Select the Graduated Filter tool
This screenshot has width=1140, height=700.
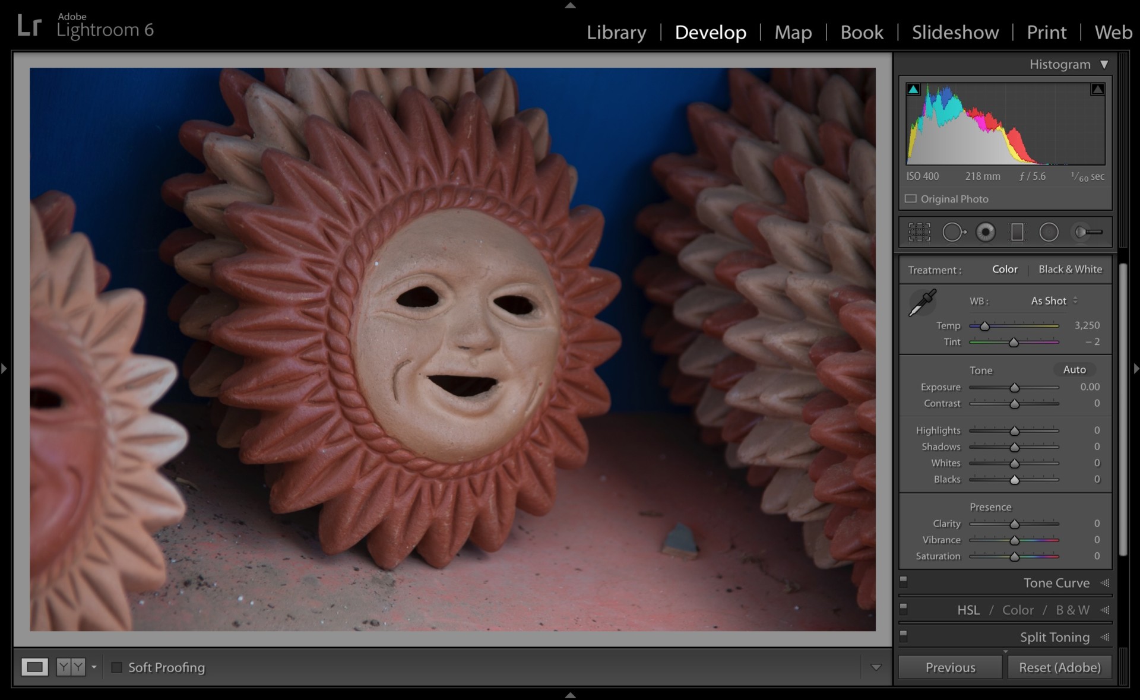tap(1017, 232)
